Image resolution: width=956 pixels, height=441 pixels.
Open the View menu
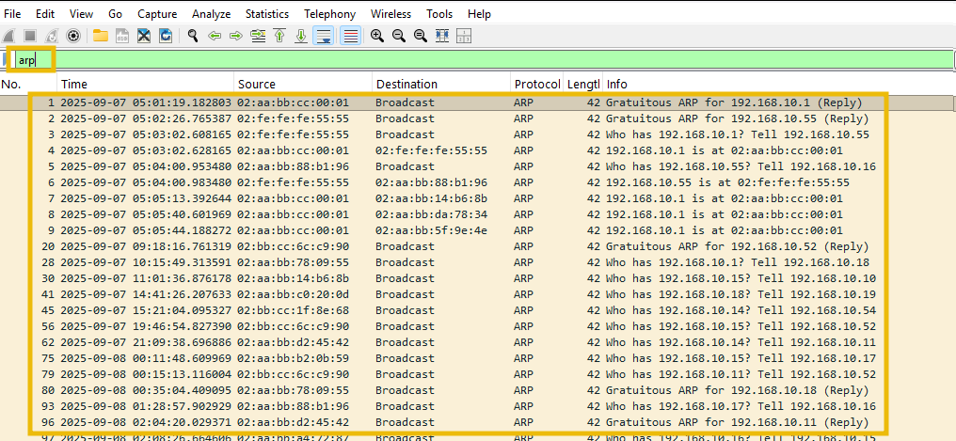click(81, 13)
